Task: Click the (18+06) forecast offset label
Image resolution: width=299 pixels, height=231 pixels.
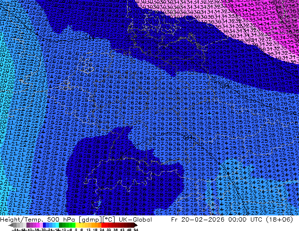Action: click(x=281, y=219)
